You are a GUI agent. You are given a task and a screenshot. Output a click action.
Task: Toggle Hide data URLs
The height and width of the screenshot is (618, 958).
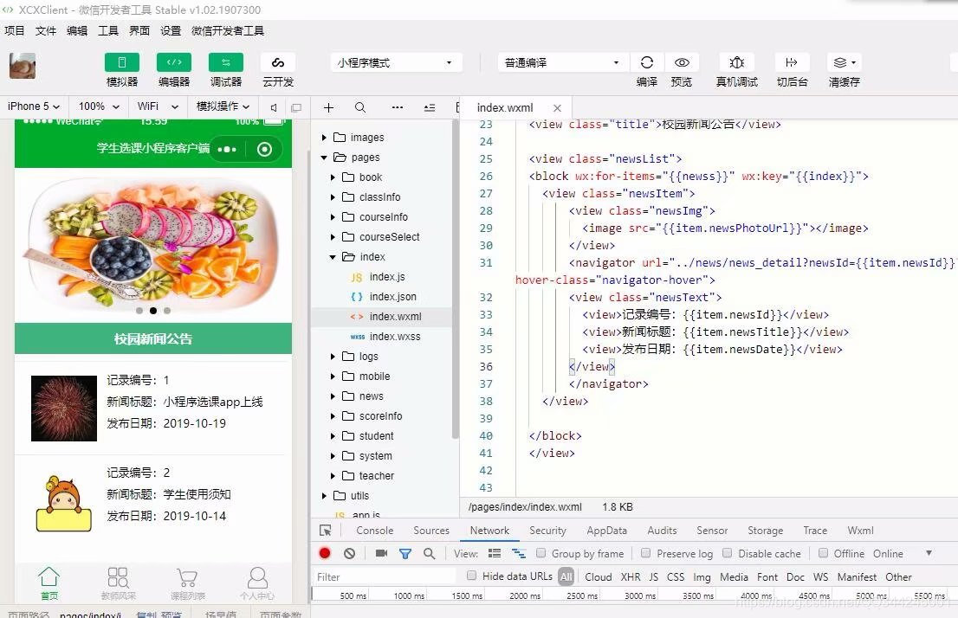(471, 576)
